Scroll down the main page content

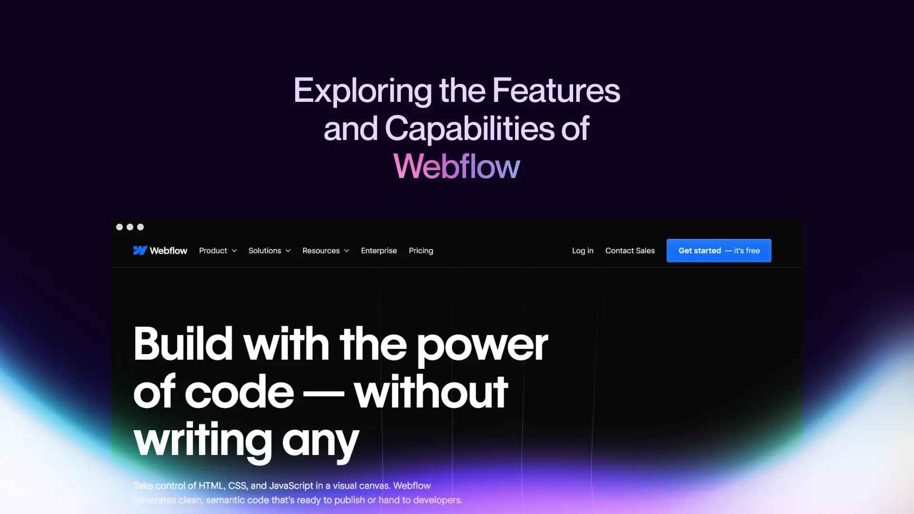point(457,390)
